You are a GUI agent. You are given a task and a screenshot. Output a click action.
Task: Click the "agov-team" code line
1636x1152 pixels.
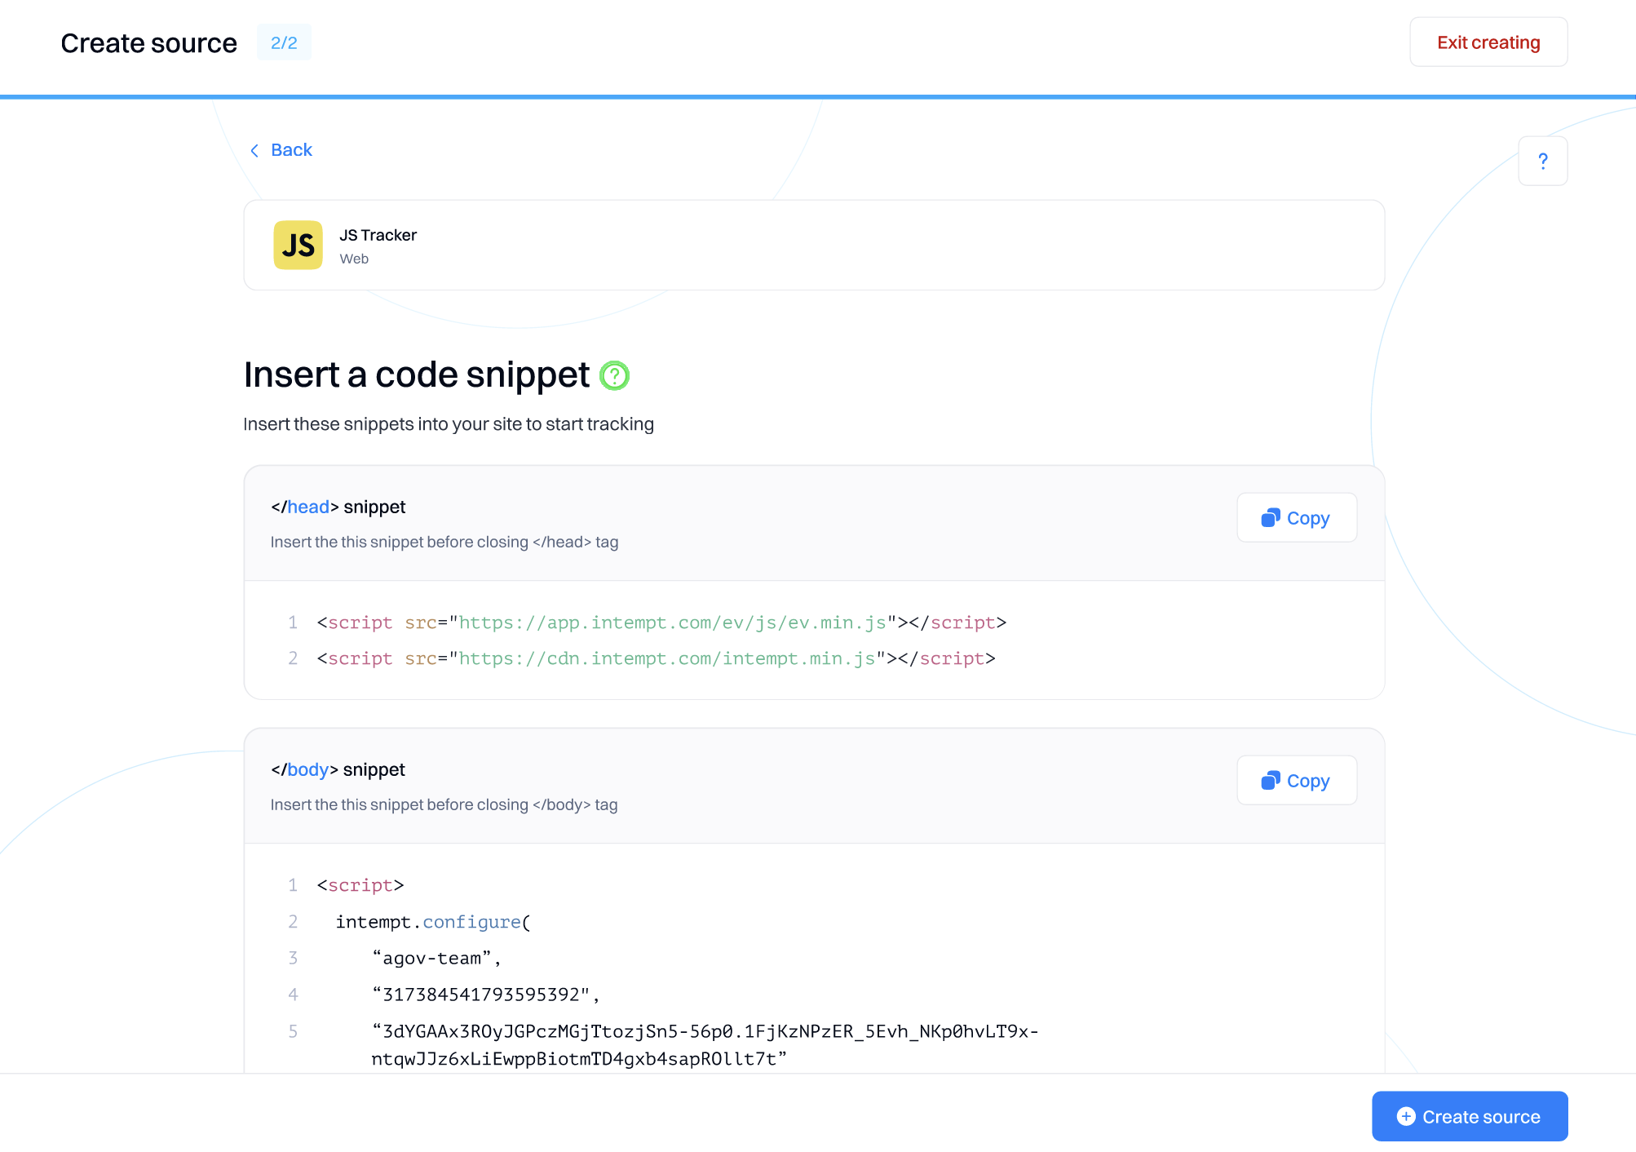436,958
